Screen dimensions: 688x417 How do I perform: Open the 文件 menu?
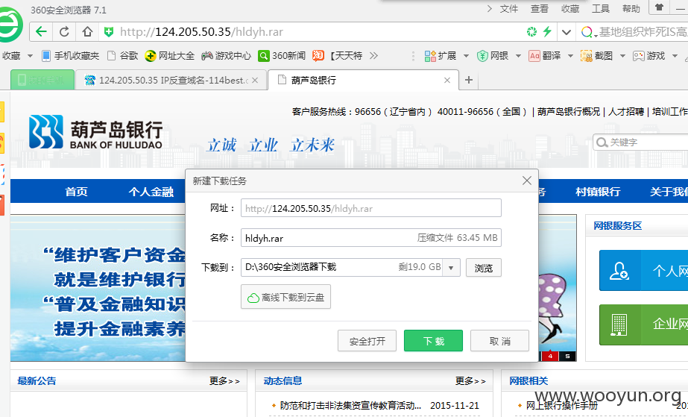point(509,9)
